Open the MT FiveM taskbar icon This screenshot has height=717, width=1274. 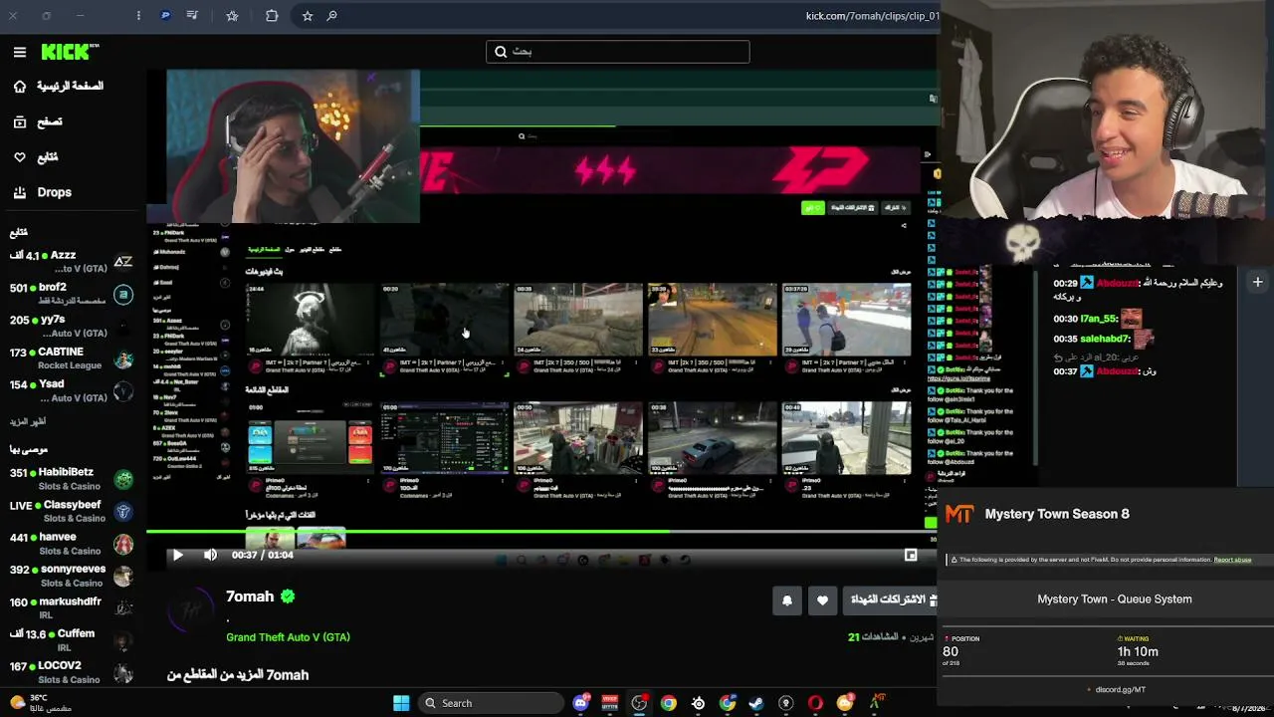[x=876, y=703]
